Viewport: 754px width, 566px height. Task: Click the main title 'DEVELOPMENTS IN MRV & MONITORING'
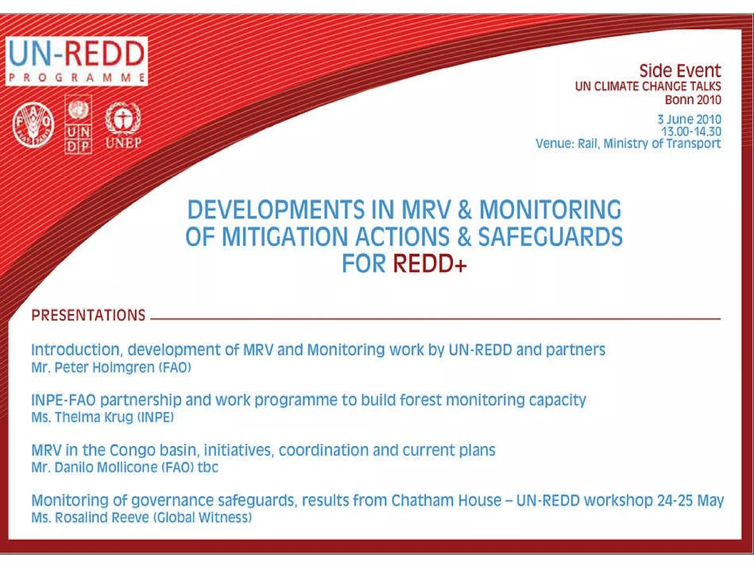pos(404,210)
